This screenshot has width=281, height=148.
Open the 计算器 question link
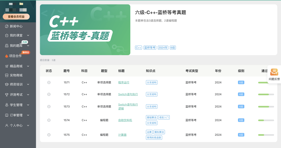coord(122,135)
